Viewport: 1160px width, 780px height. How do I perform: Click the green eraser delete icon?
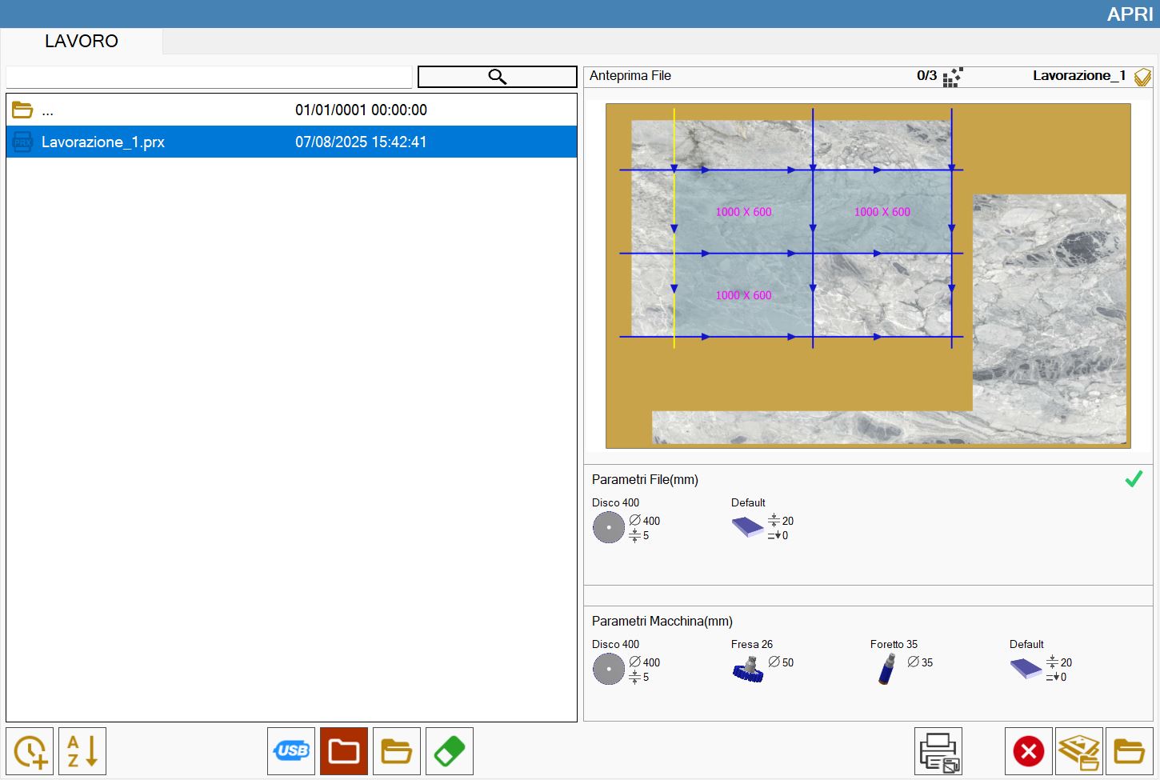450,751
